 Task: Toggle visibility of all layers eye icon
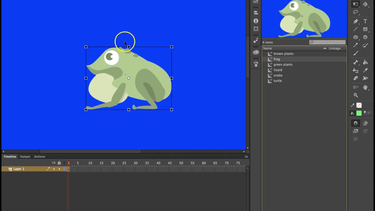click(54, 163)
